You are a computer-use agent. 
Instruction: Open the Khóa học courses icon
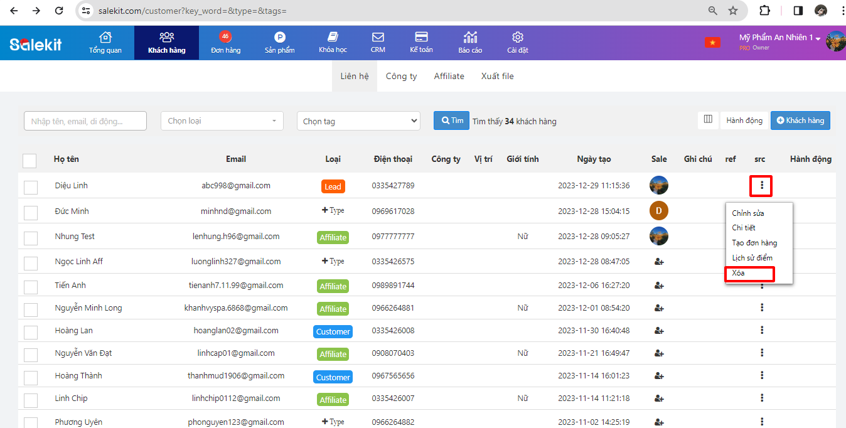click(333, 38)
